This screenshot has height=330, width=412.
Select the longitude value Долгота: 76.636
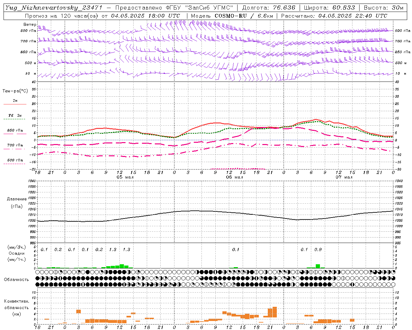[x=268, y=8]
